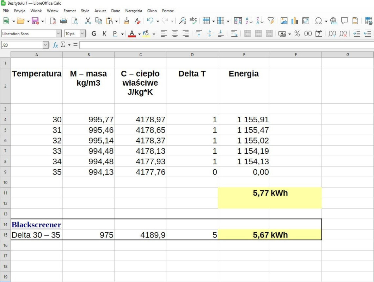Open the Arkusz menu

point(100,11)
